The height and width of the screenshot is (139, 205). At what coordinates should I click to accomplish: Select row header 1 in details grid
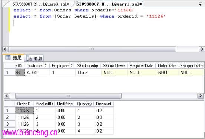pyautogui.click(x=10, y=111)
